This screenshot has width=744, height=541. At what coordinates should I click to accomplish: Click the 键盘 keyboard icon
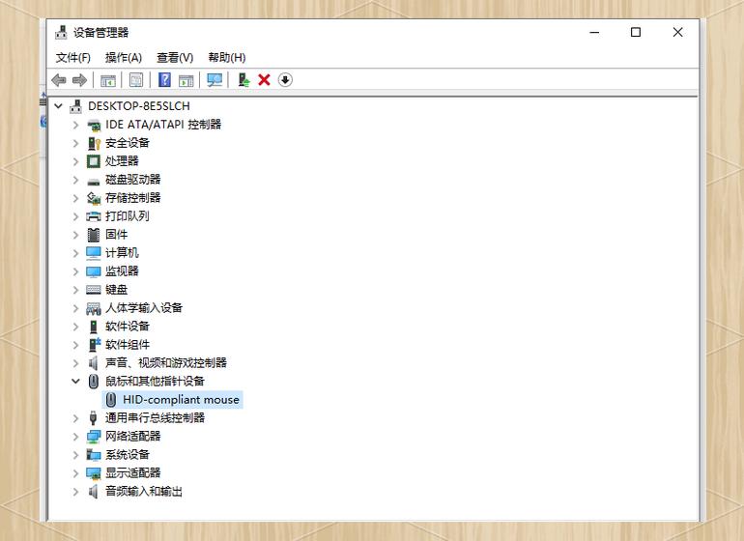pyautogui.click(x=94, y=290)
